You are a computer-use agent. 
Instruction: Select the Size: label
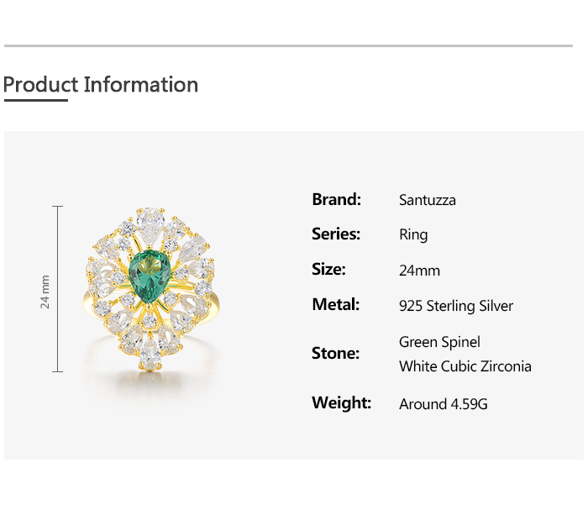click(328, 270)
